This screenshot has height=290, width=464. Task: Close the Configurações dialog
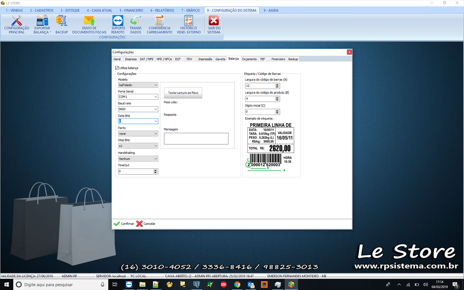[x=349, y=52]
